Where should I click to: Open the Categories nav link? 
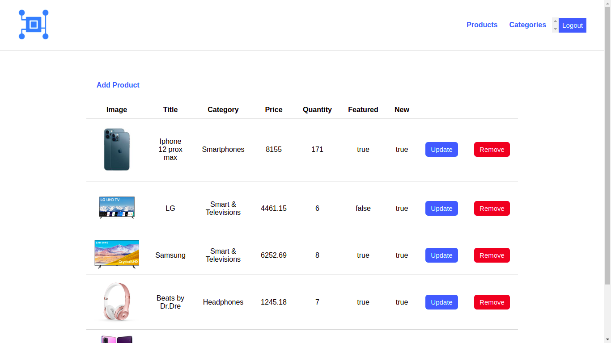coord(527,25)
